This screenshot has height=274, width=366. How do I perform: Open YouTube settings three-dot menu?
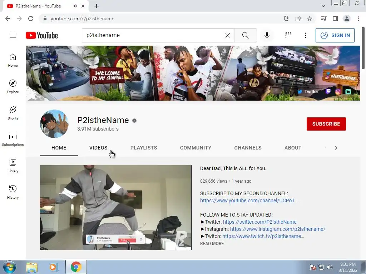(305, 35)
